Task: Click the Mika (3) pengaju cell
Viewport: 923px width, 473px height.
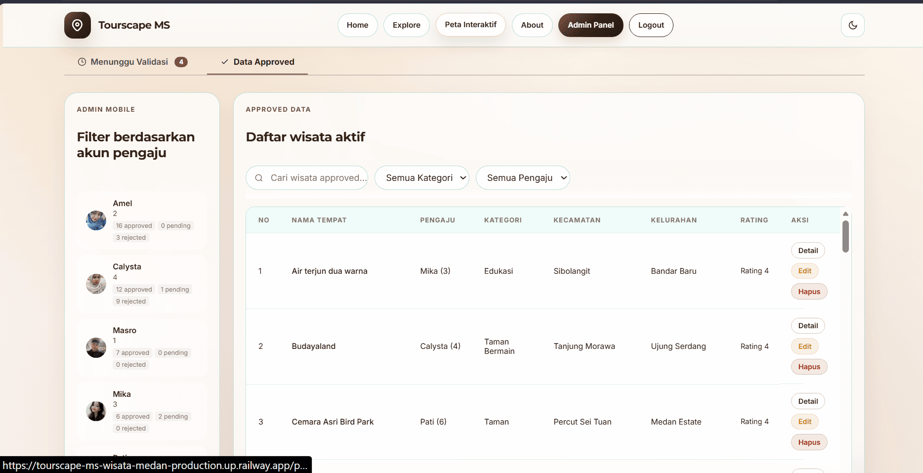Action: coord(435,271)
